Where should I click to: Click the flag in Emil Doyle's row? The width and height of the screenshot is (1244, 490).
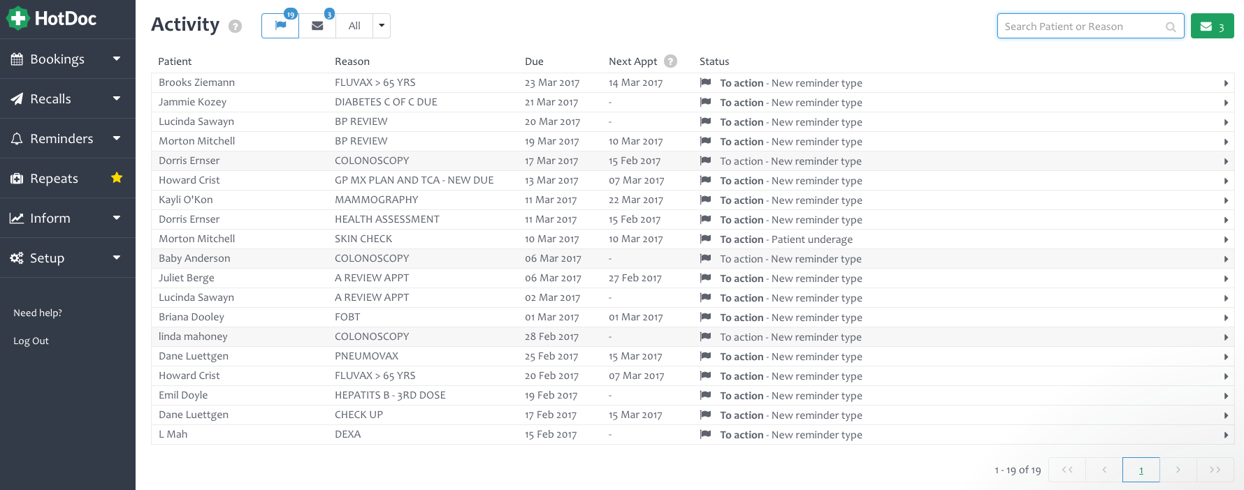706,395
